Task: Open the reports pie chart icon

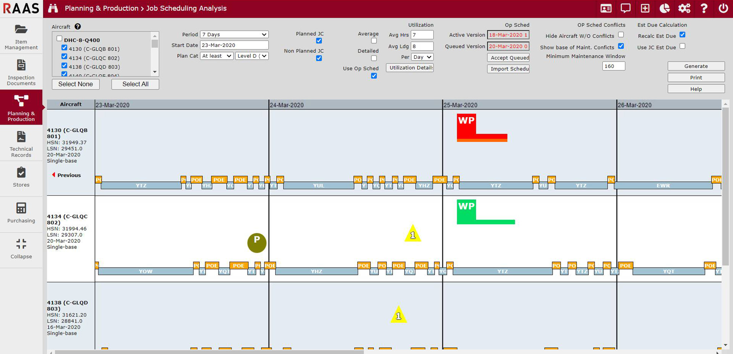Action: (664, 8)
